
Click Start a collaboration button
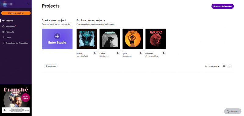[x=223, y=6]
